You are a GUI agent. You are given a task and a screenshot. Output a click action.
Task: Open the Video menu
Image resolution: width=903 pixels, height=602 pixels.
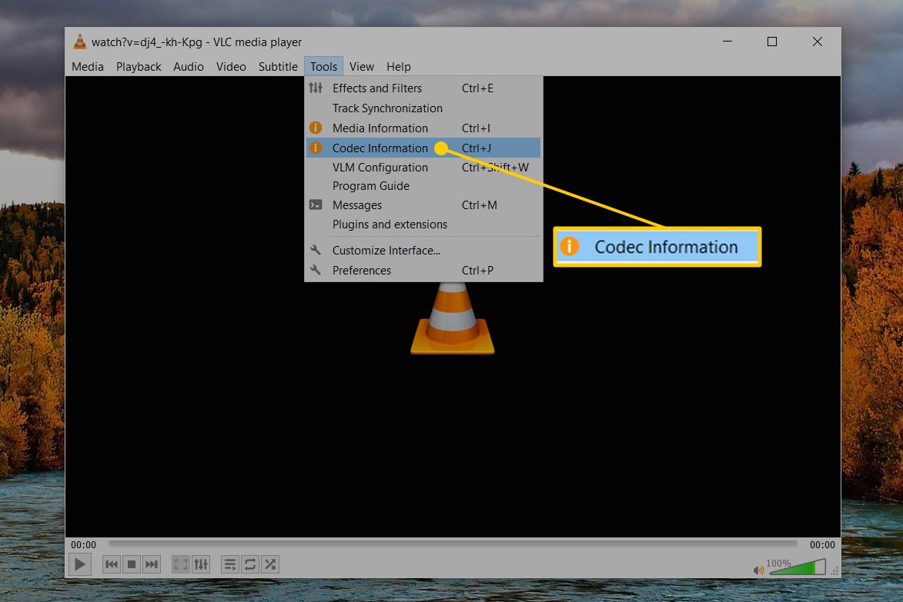[x=231, y=67]
